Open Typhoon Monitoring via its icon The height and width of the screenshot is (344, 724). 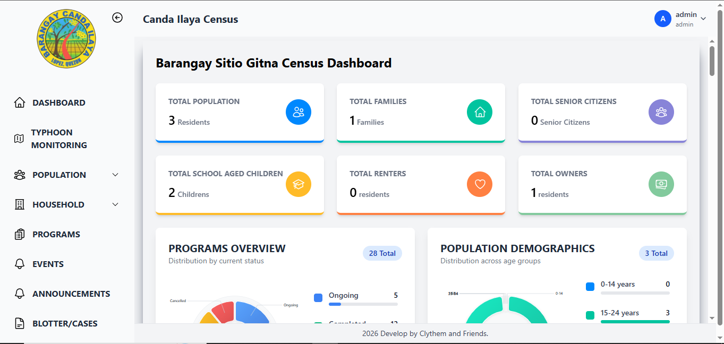(19, 138)
